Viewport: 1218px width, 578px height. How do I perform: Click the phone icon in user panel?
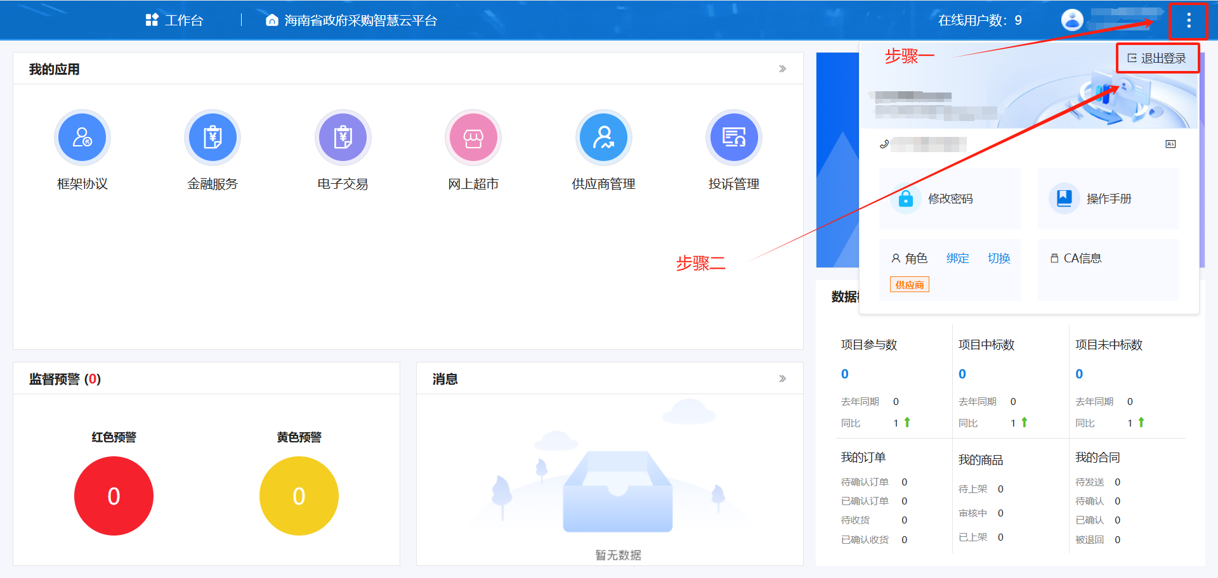coord(884,144)
